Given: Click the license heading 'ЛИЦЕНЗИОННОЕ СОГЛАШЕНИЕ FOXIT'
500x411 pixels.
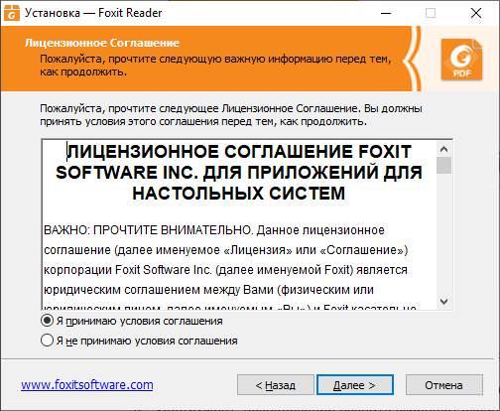Looking at the screenshot, I should pyautogui.click(x=239, y=152).
